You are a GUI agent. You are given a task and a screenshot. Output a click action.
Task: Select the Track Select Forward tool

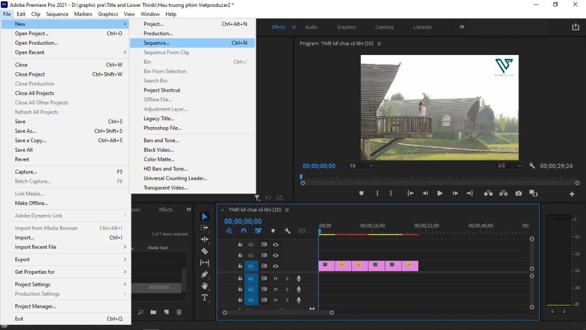pos(205,227)
